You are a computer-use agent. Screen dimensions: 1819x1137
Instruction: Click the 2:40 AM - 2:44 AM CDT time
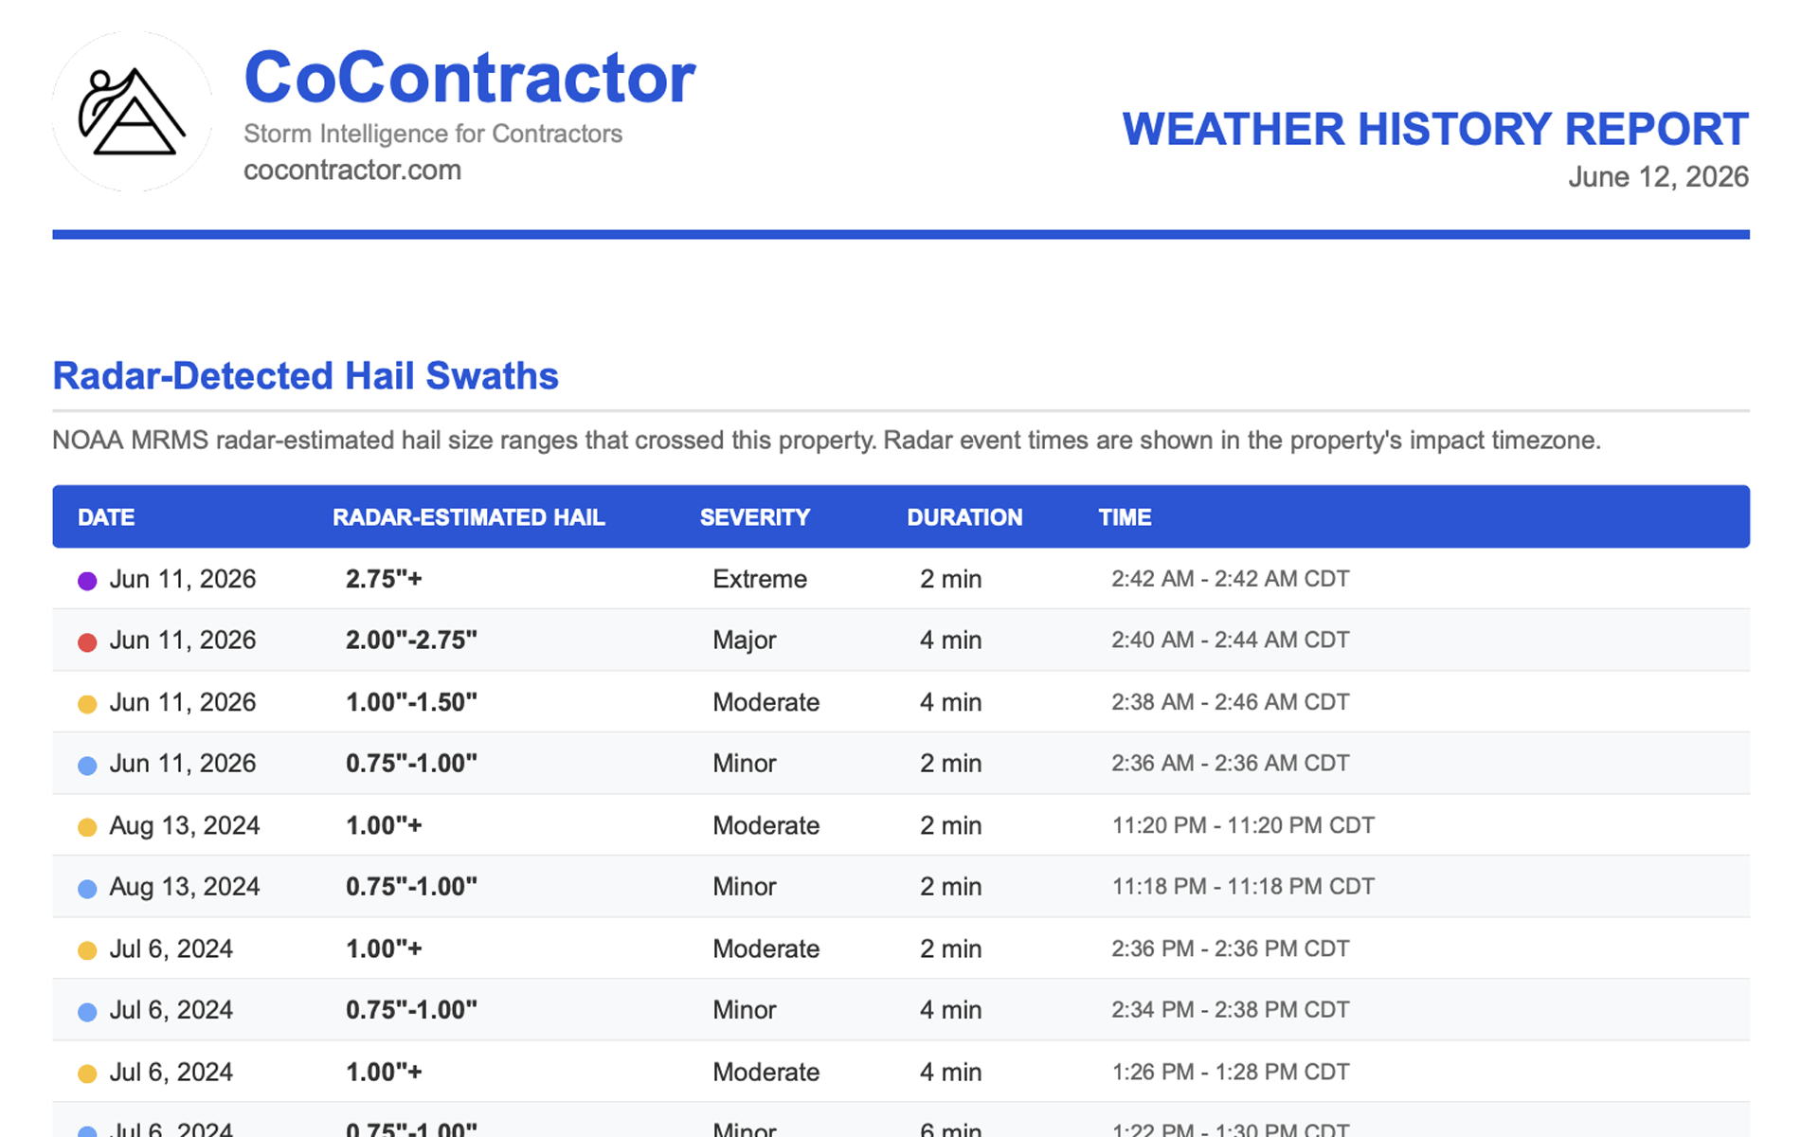point(1230,641)
